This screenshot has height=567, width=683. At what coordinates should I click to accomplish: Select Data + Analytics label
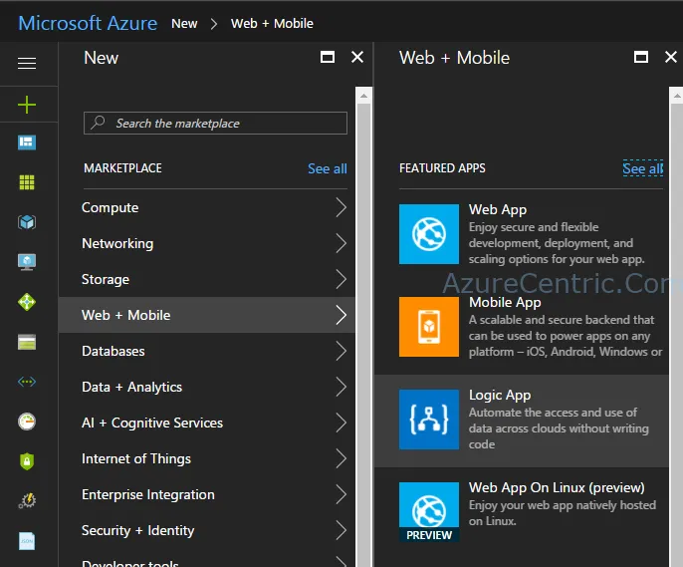tap(132, 387)
